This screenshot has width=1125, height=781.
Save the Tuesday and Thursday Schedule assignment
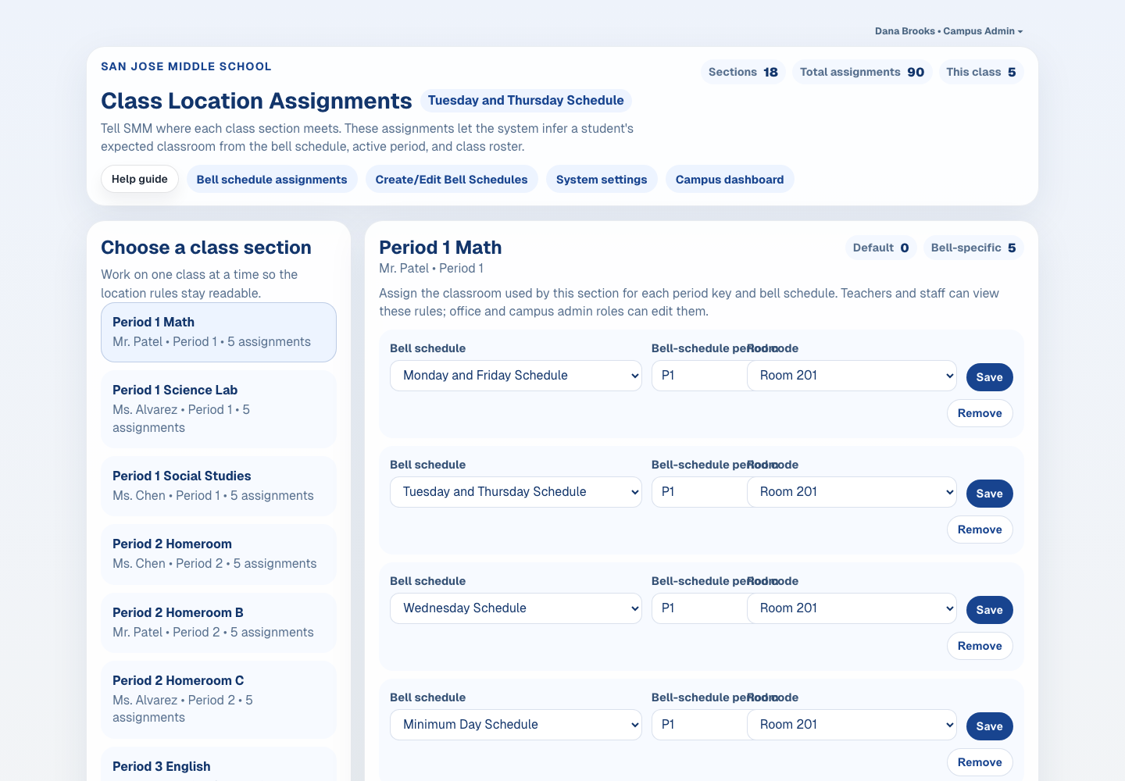pyautogui.click(x=989, y=494)
